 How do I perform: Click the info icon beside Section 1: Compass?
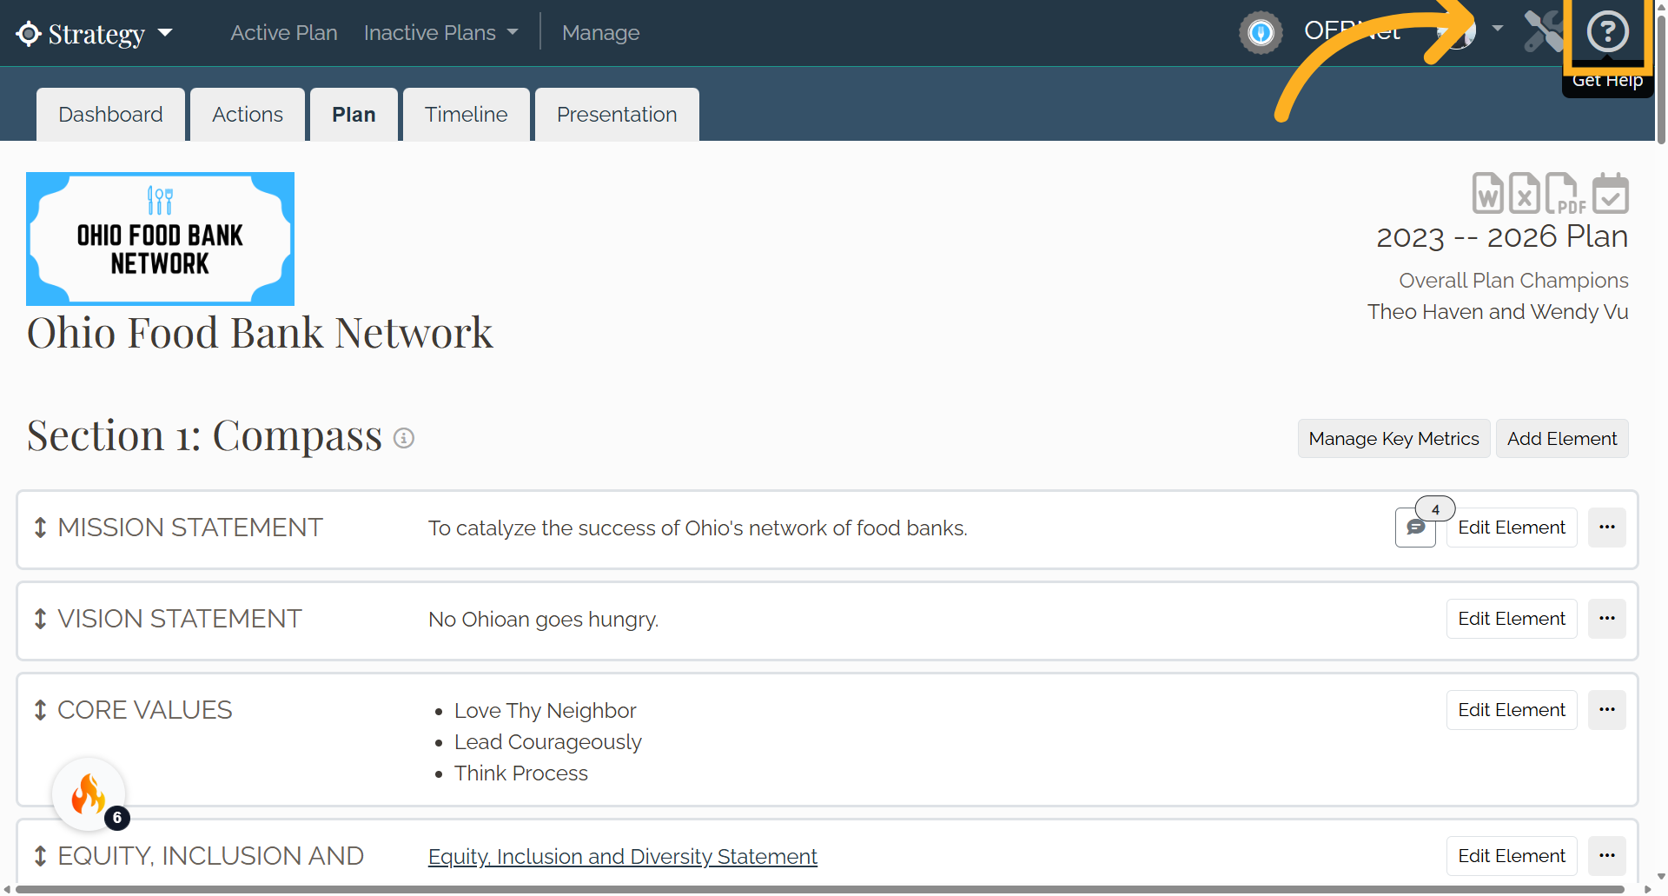coord(403,438)
